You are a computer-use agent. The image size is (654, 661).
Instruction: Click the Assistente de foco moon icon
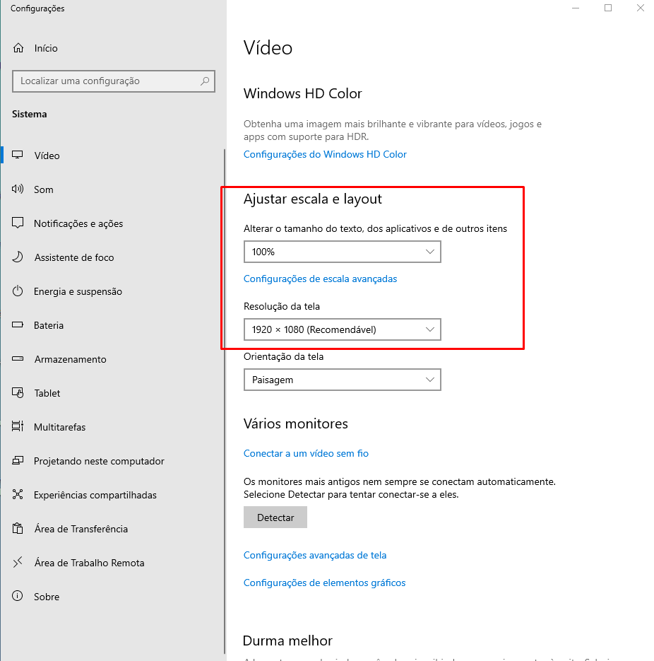click(18, 257)
